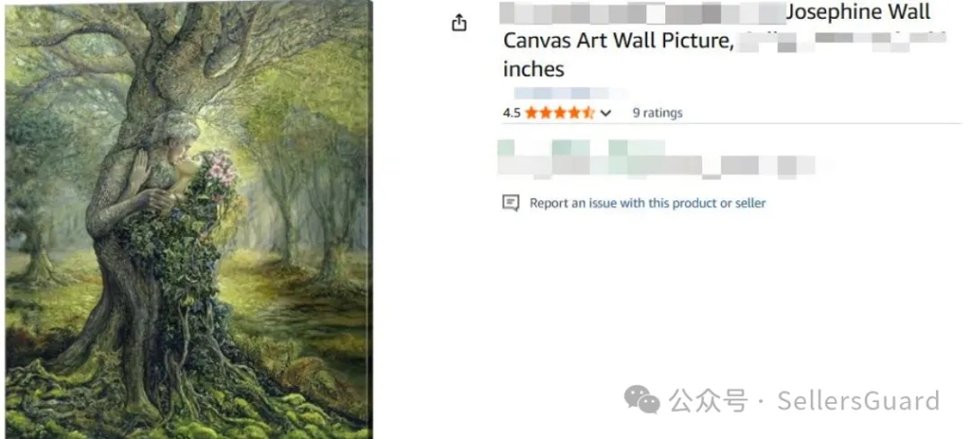The height and width of the screenshot is (439, 971).
Task: Click the report issue speech bubble icon
Action: point(511,203)
